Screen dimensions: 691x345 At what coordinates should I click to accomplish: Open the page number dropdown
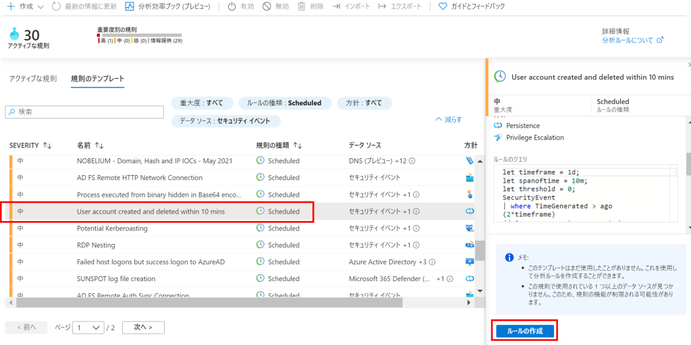point(88,327)
